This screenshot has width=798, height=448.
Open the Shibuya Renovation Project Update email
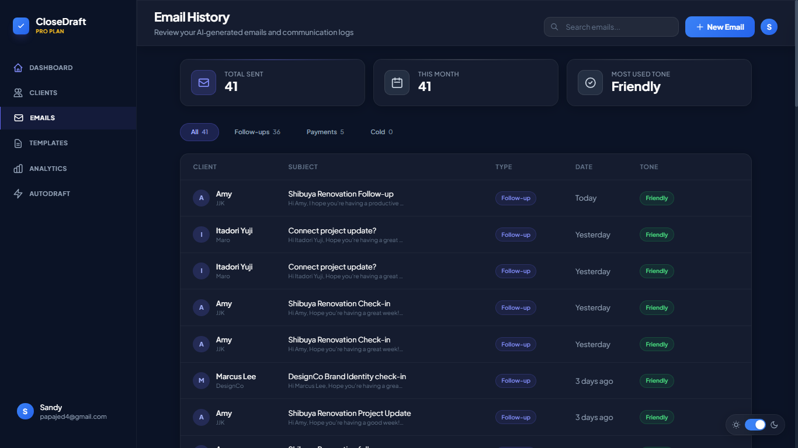point(349,413)
